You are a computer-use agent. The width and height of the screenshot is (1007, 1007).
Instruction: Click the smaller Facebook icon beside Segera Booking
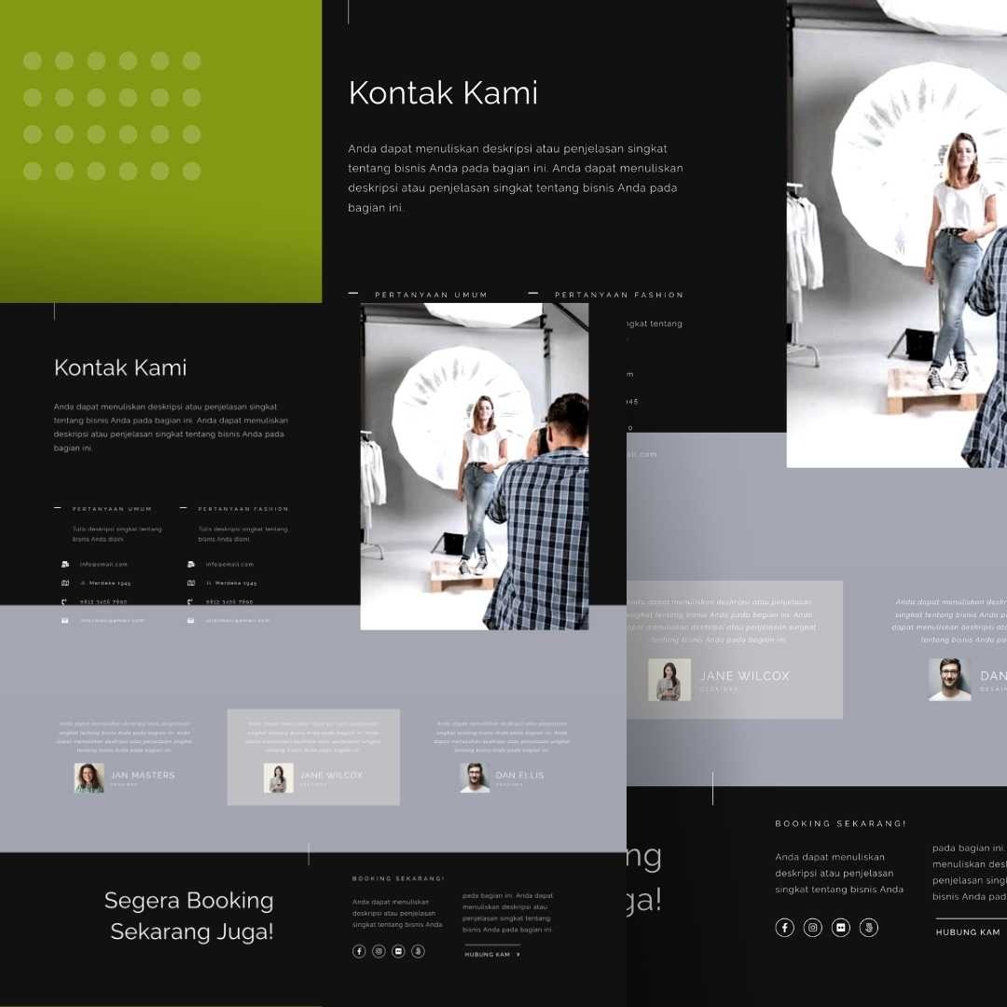359,951
